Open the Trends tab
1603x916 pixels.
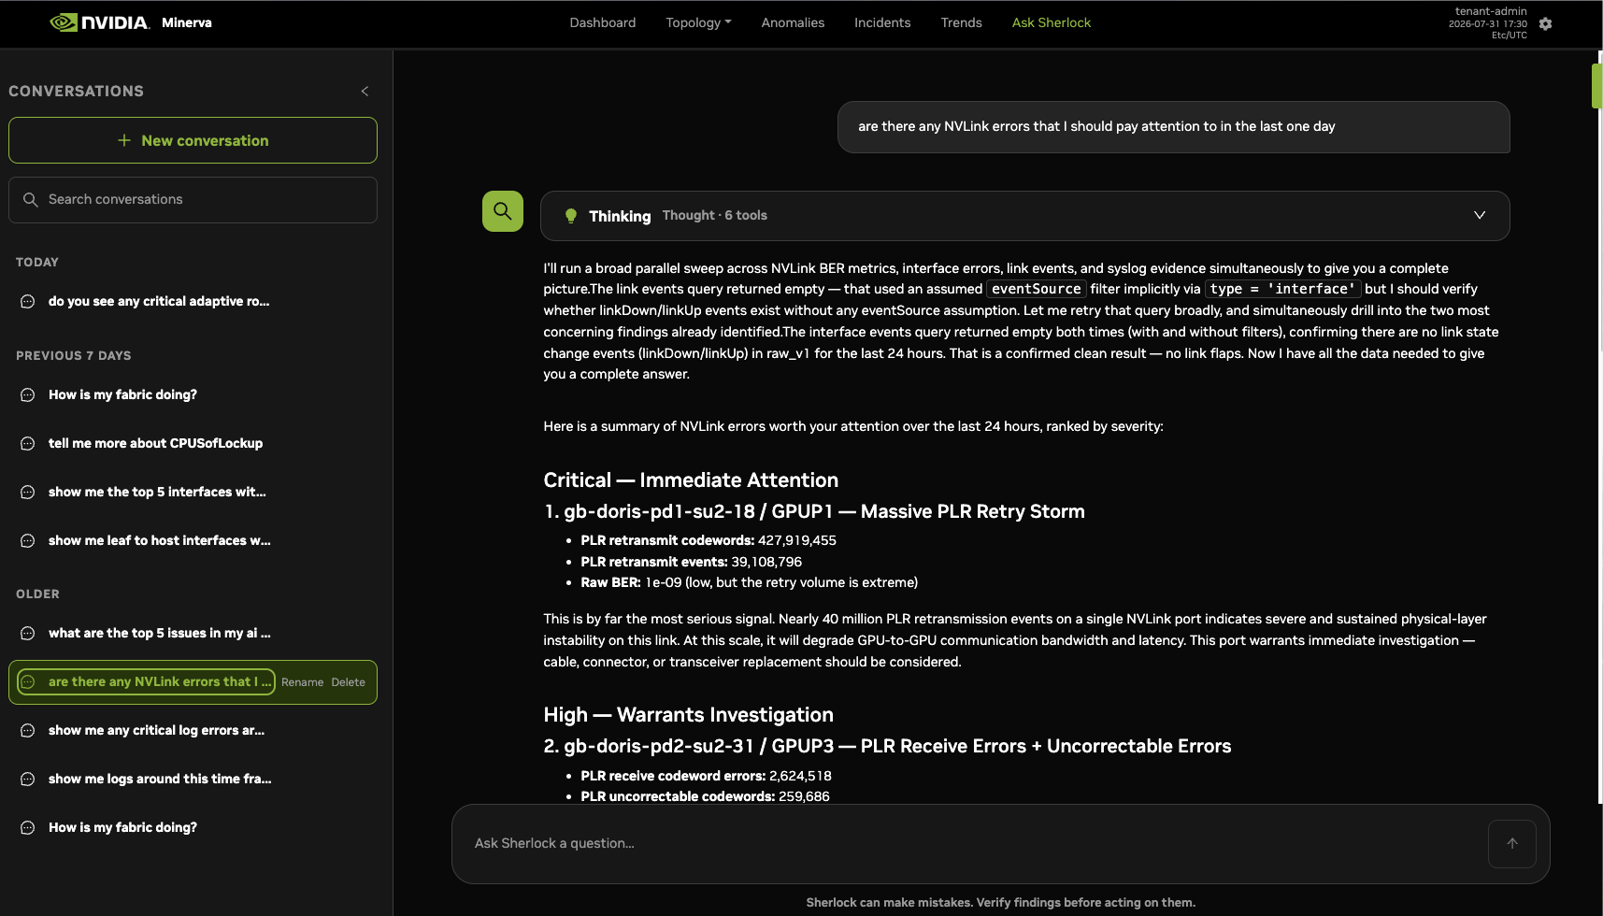tap(961, 22)
